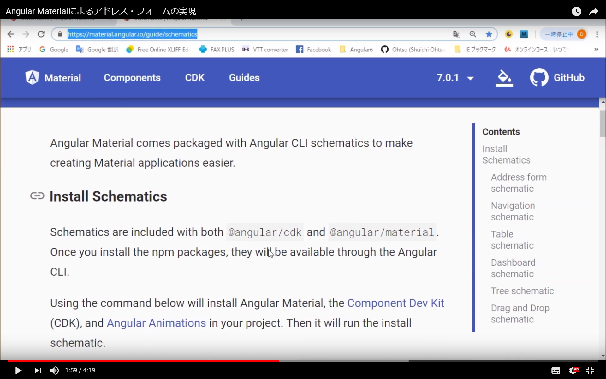
Task: Jump to Navigation schematic
Action: pyautogui.click(x=513, y=211)
